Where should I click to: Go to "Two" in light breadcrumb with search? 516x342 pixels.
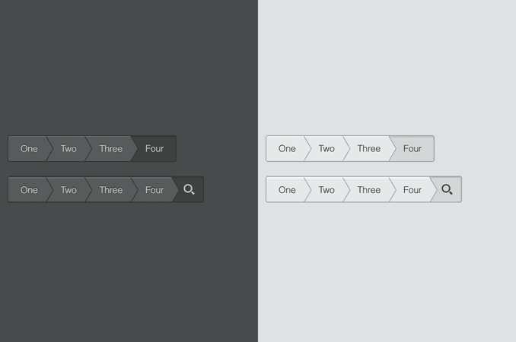click(326, 190)
